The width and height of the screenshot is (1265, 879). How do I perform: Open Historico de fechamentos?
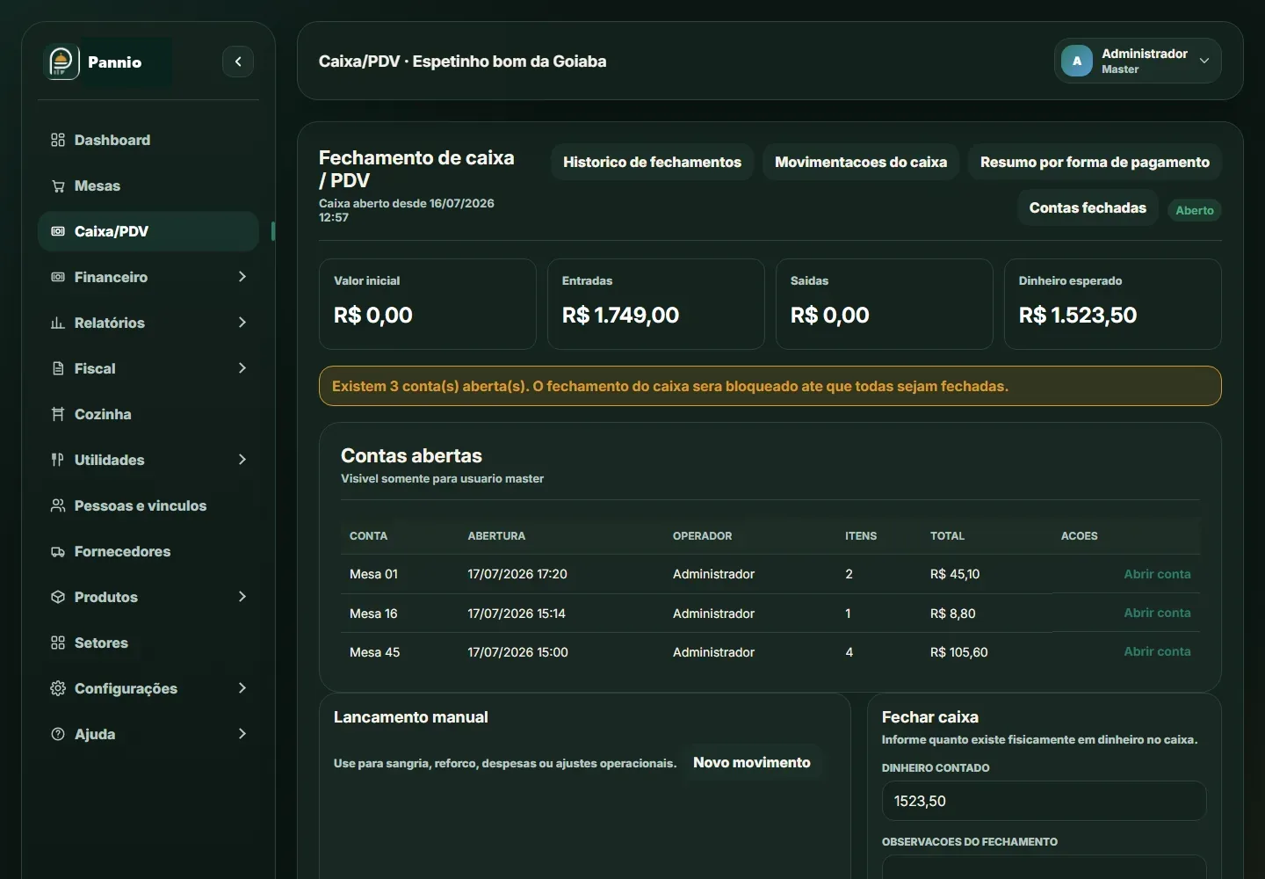652,162
